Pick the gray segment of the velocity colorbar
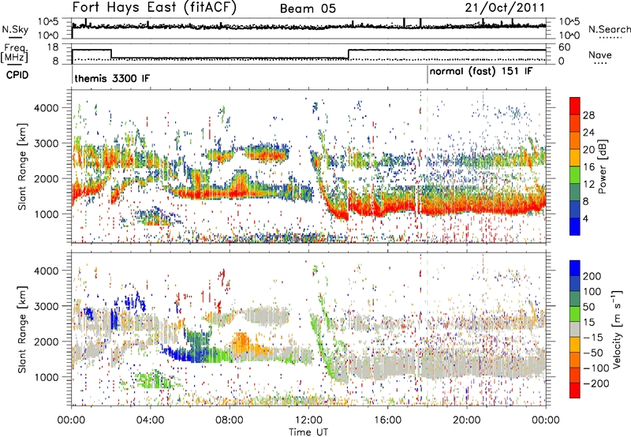Screen dimensions: 631x437 point(575,330)
